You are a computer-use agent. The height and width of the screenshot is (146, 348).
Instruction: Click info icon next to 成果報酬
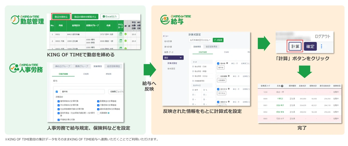[x=109, y=113]
